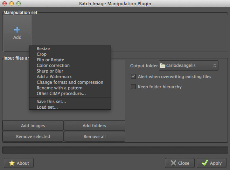
Task: Click the empty progress bar
Action: [115, 150]
